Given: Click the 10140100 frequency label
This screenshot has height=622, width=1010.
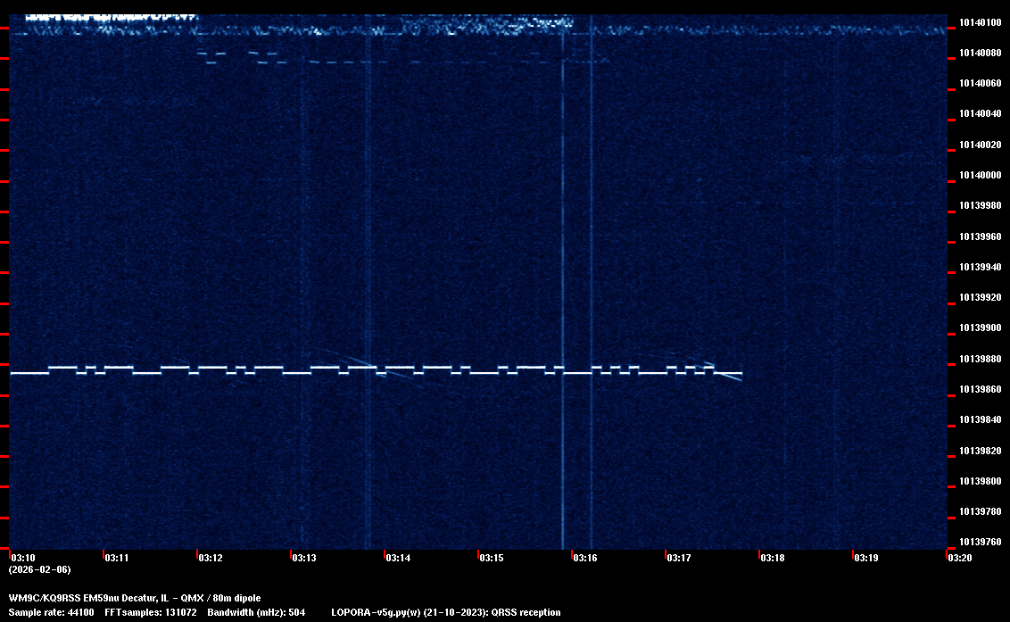Looking at the screenshot, I should point(979,22).
